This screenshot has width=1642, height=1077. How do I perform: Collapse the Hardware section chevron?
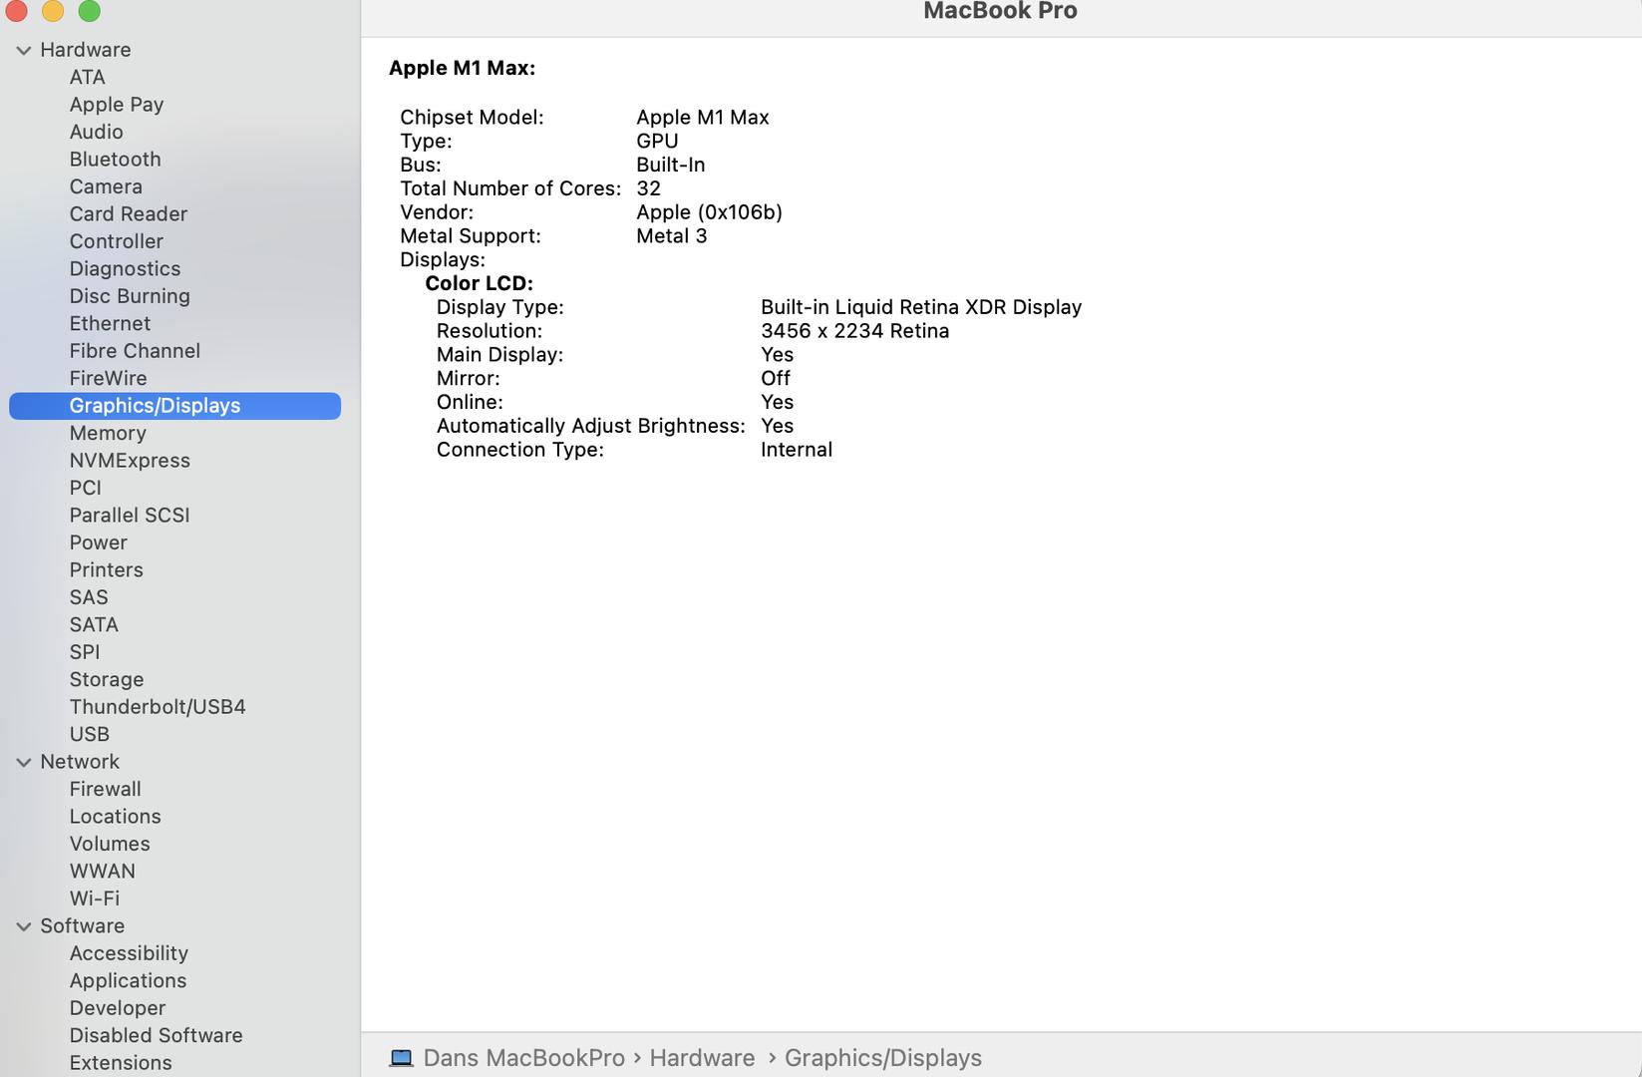pos(24,50)
